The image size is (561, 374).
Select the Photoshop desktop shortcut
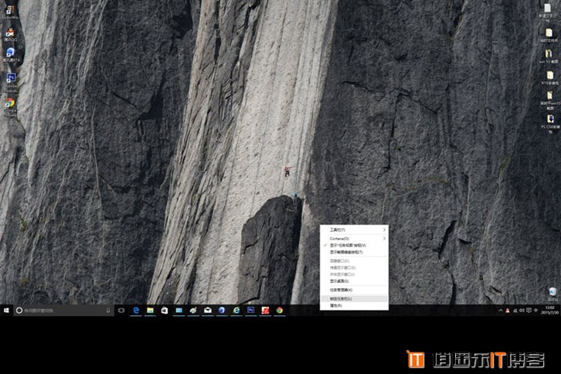11,83
